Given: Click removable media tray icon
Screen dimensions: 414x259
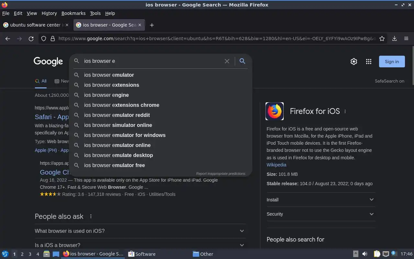Looking at the screenshot, I should [x=355, y=254].
